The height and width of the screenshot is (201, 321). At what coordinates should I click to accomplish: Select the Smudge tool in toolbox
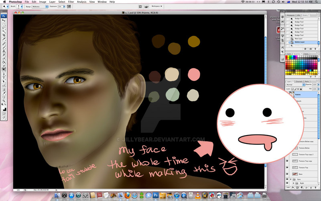pos(4,66)
